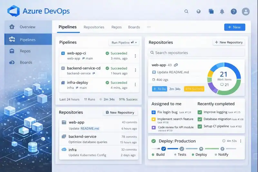Click Run Pipeline button
Viewport: 258px width, 172px height.
coord(120,43)
